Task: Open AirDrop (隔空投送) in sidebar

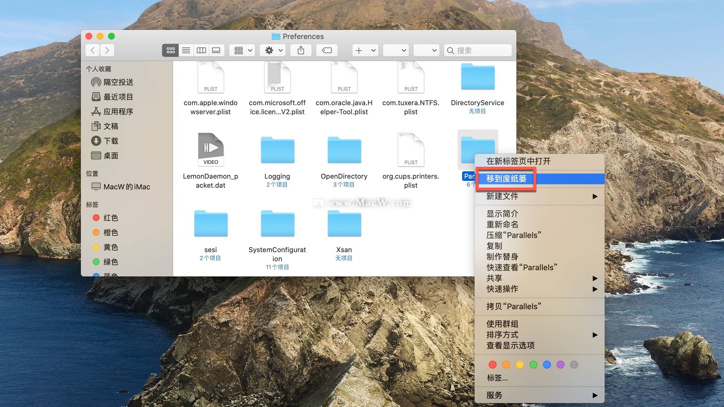Action: click(118, 82)
